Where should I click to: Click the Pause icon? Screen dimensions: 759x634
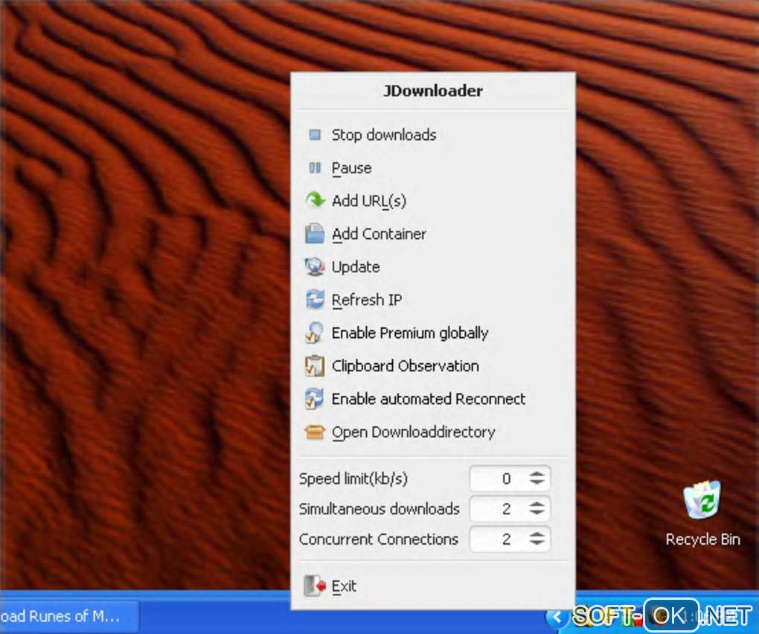(x=315, y=168)
